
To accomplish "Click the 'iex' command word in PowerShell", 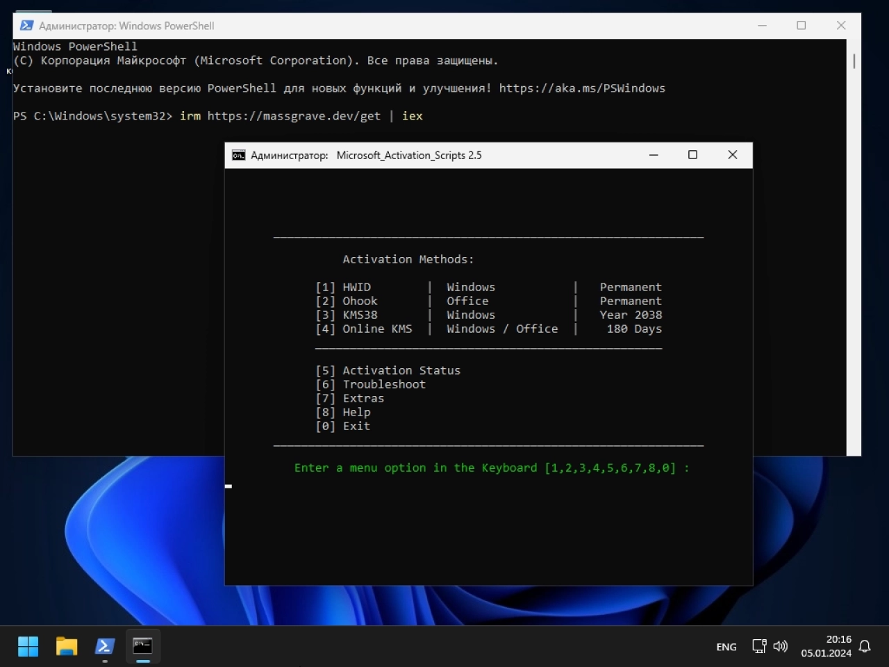I will coord(412,116).
